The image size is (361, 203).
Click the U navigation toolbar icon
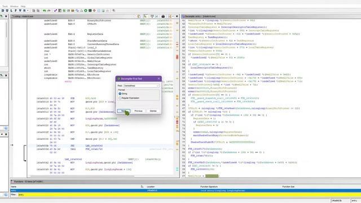click(x=7, y=11)
